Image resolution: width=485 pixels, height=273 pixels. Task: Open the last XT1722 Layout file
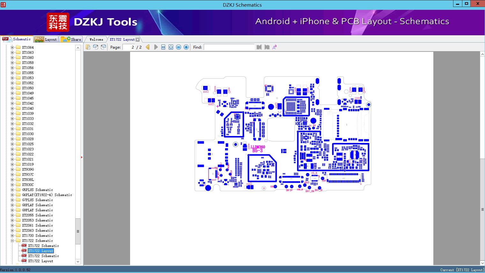click(40, 261)
